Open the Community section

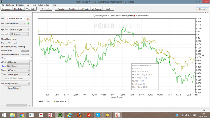click(x=7, y=9)
